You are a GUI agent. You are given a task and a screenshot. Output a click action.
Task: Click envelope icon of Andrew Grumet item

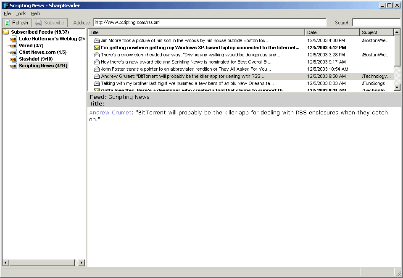click(x=97, y=76)
